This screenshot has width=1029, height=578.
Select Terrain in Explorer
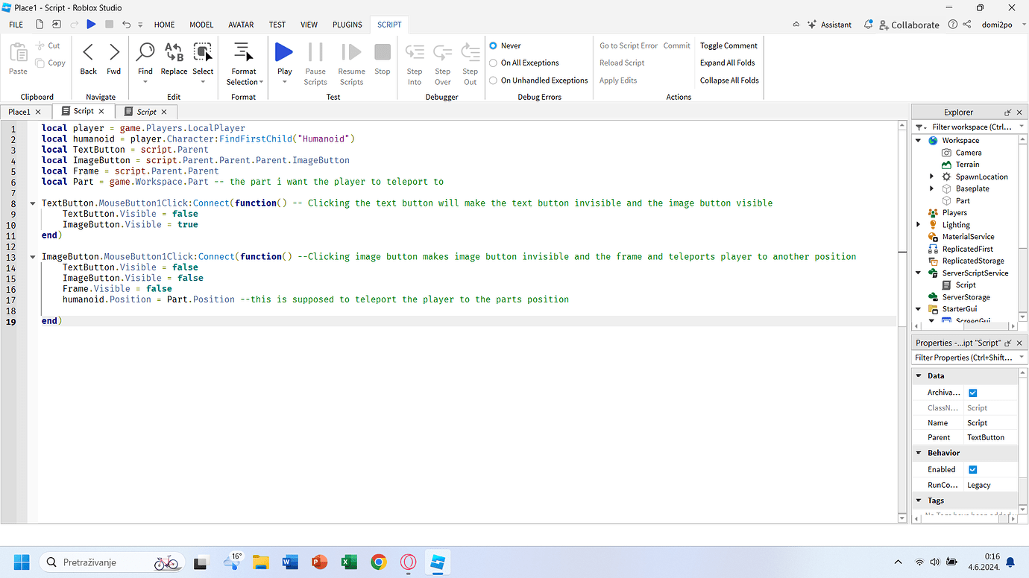pos(967,165)
